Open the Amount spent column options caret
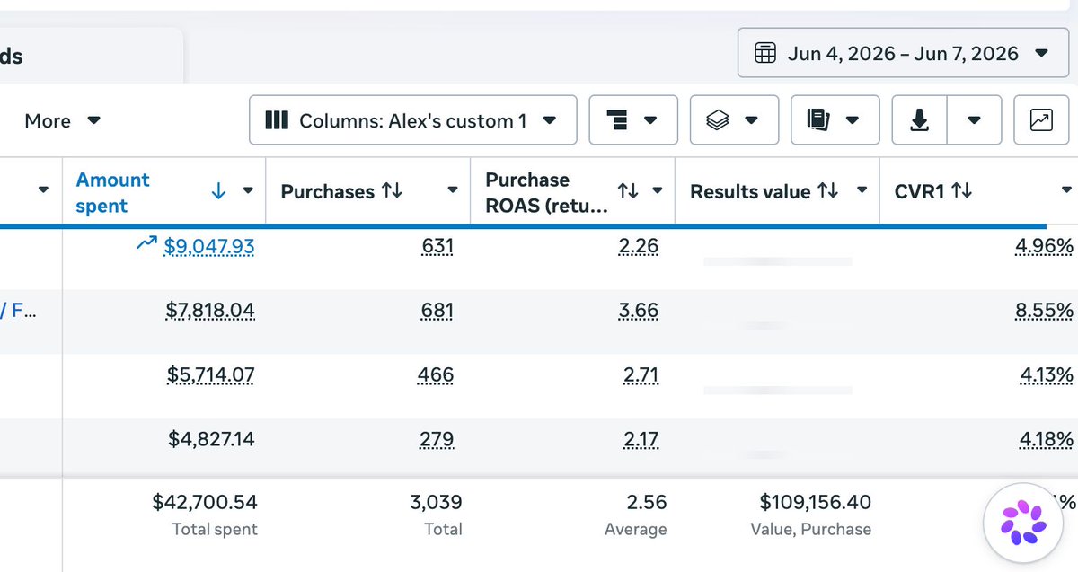Image resolution: width=1078 pixels, height=572 pixels. point(249,190)
